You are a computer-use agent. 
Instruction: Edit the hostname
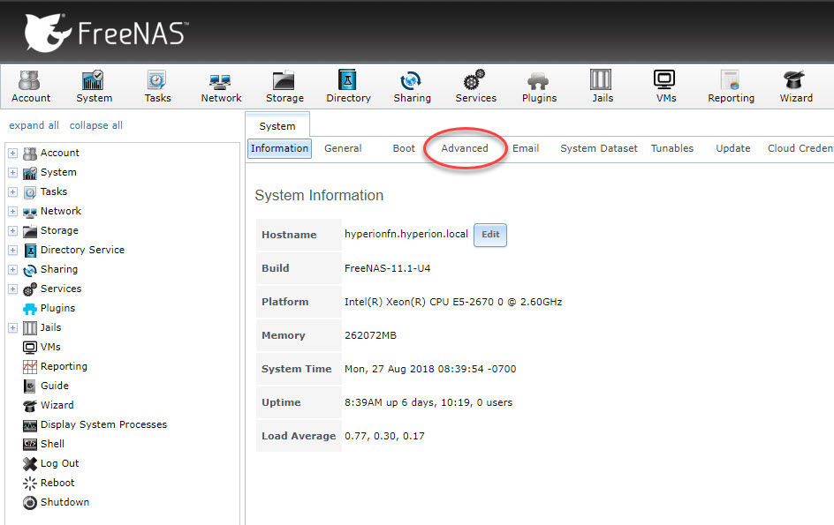[x=489, y=235]
